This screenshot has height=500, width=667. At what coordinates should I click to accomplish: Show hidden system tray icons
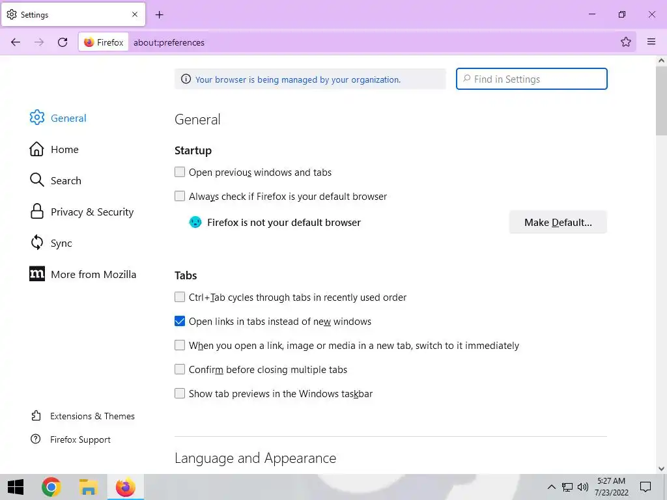tap(551, 487)
